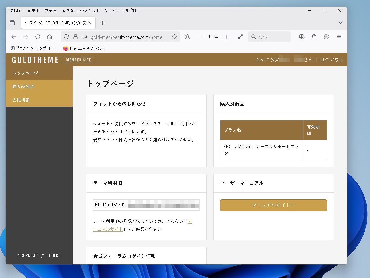Click the magnifier icon in search box
This screenshot has width=370, height=278.
[x=253, y=37]
